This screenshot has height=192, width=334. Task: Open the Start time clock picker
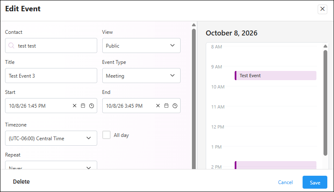tap(91, 106)
